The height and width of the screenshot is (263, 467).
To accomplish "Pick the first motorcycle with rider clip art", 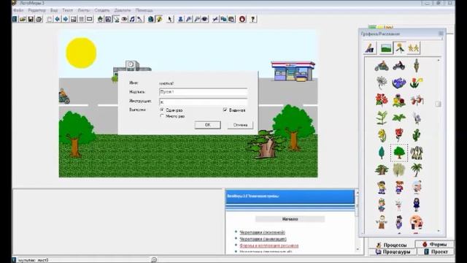I will pos(382,66).
